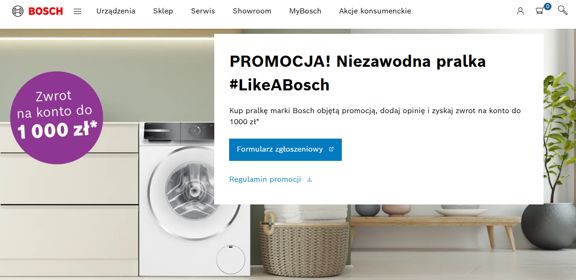This screenshot has height=280, width=576.
Task: Open the shopping cart icon
Action: coord(539,11)
